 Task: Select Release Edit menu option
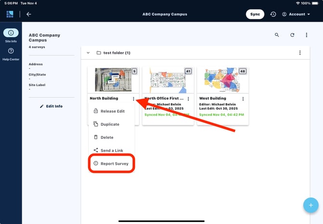point(112,111)
